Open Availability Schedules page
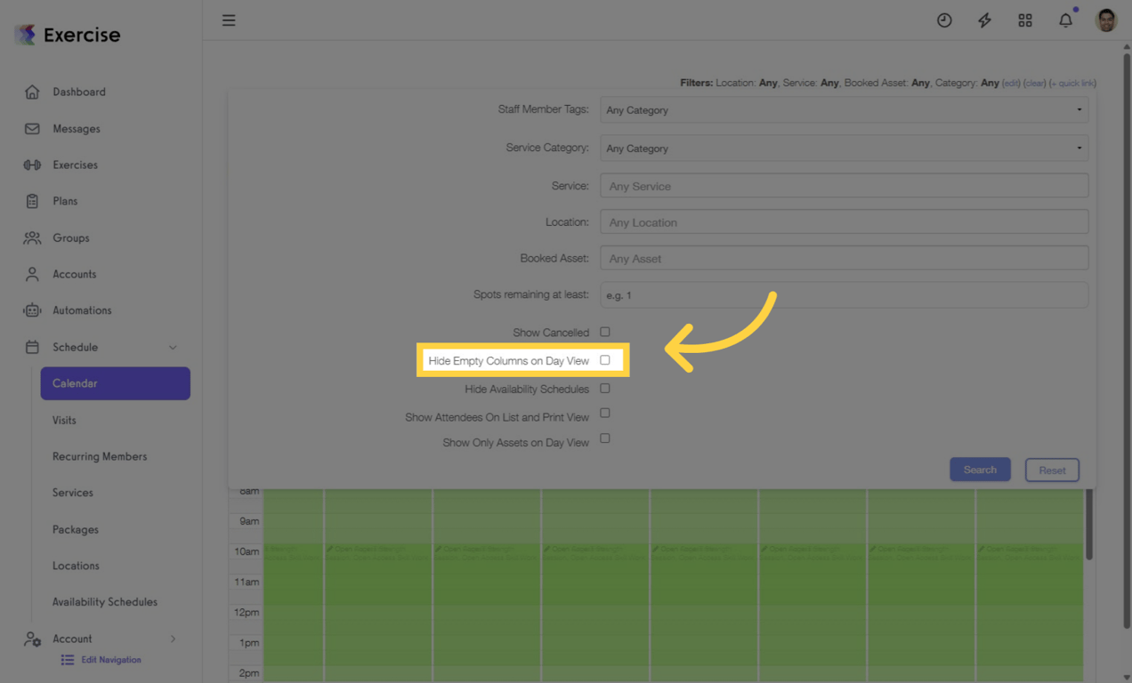Screen dimensions: 1132x683 (x=103, y=601)
